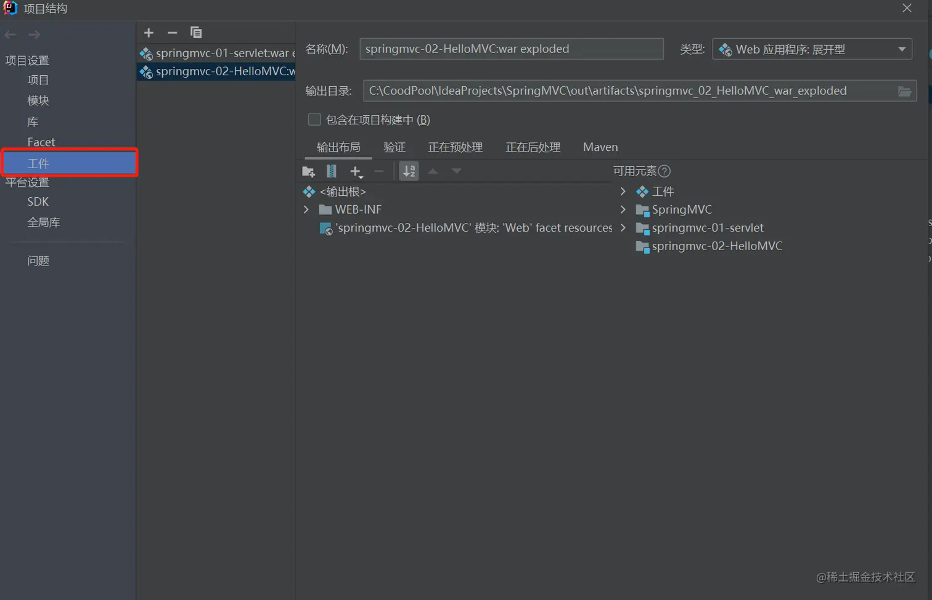Toggle 包含在项目构建中 checkbox
This screenshot has width=932, height=600.
(x=314, y=120)
